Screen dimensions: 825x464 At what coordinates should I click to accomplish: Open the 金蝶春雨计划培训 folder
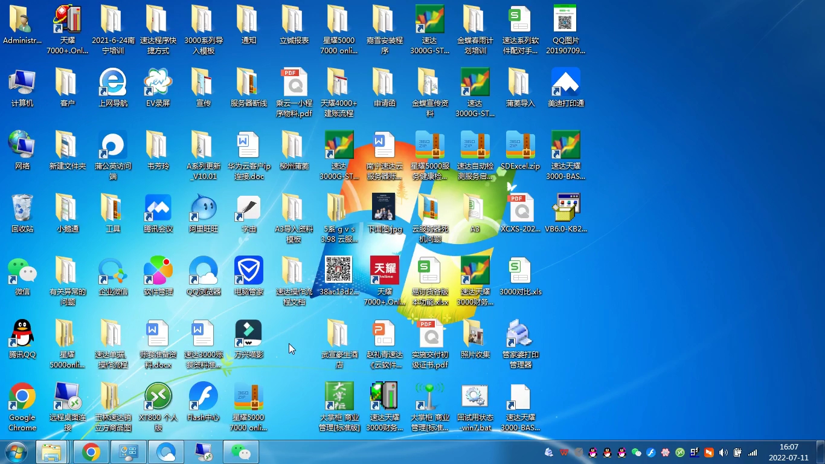[475, 30]
